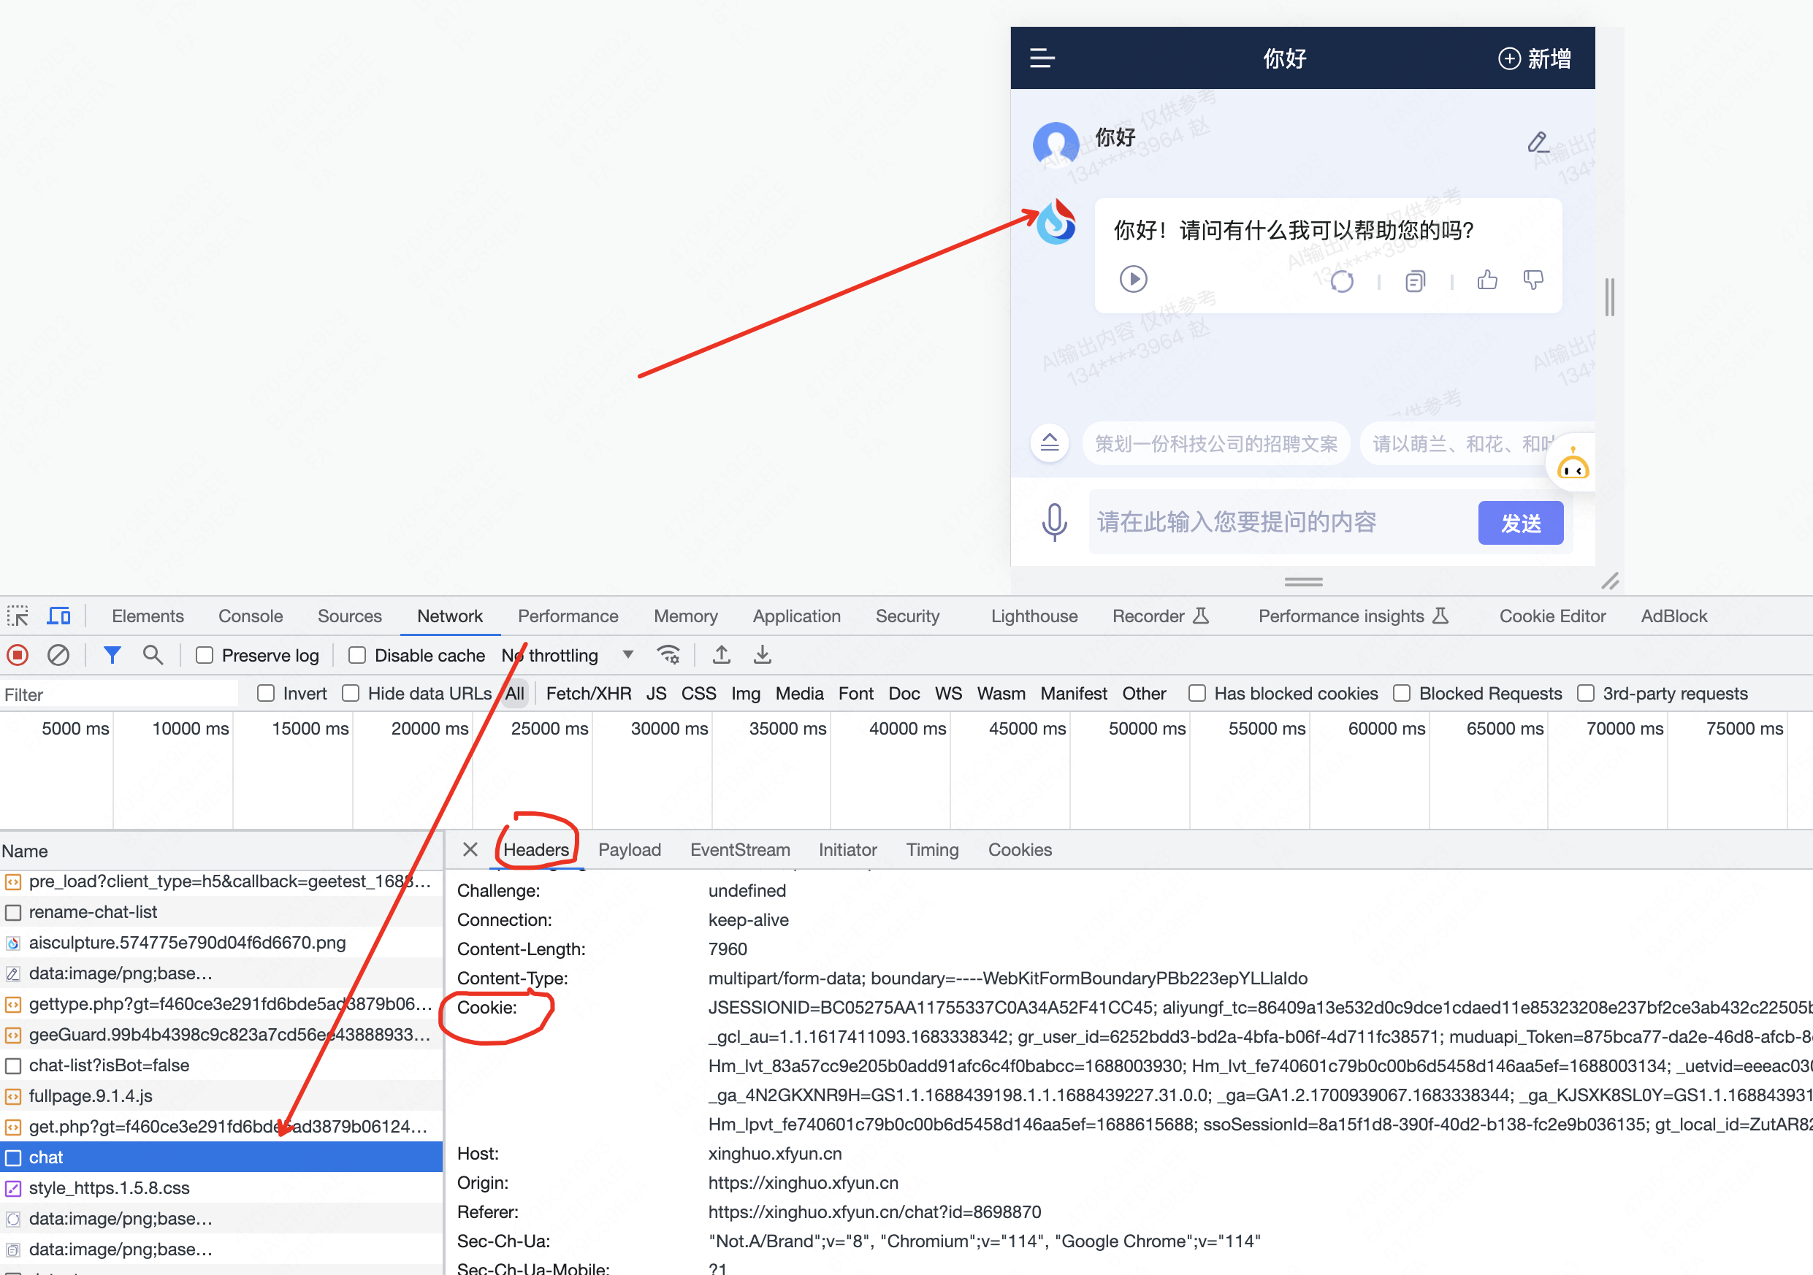
Task: Switch to the Payload tab
Action: 630,849
